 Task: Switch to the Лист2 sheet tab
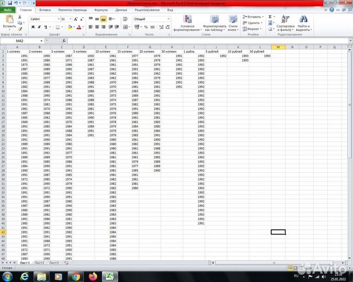click(x=39, y=263)
